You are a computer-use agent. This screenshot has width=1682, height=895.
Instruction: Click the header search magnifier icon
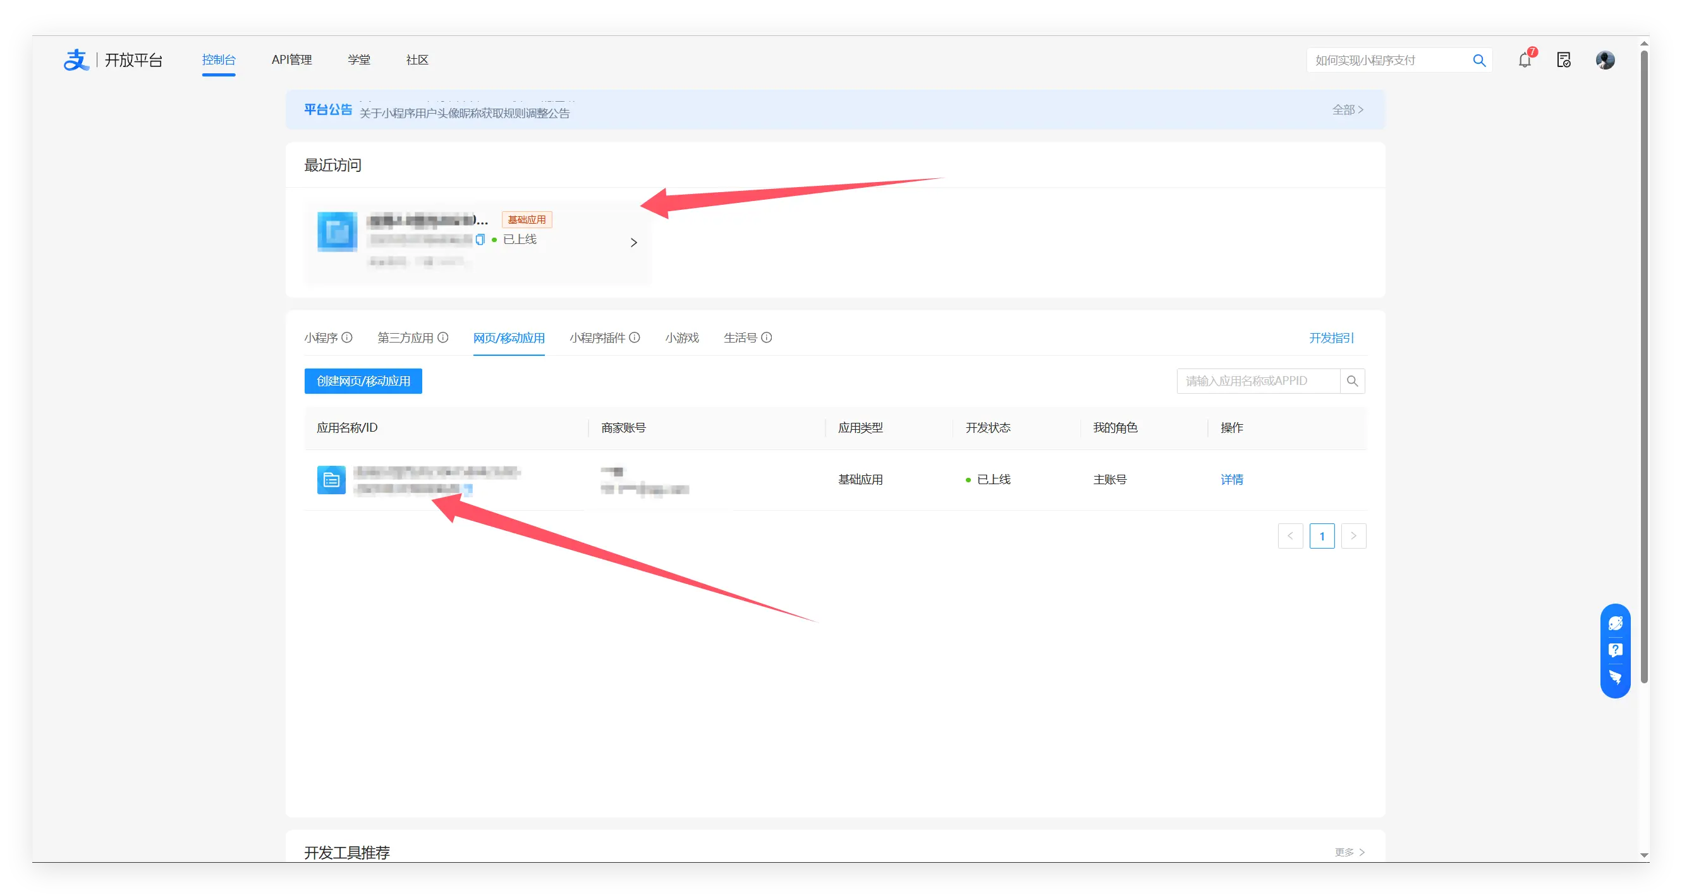[1479, 61]
